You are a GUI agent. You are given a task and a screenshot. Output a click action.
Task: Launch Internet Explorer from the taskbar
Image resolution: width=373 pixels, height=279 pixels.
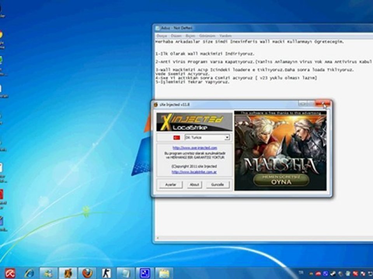click(x=29, y=273)
